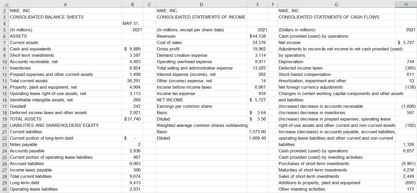This screenshot has height=193, width=417.
Task: Click inventories value 6,854
Action: [132, 68]
